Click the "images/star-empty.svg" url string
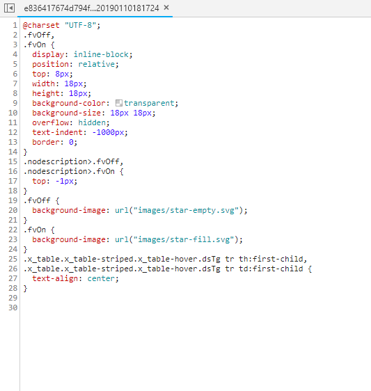This screenshot has width=371, height=391. [x=186, y=210]
